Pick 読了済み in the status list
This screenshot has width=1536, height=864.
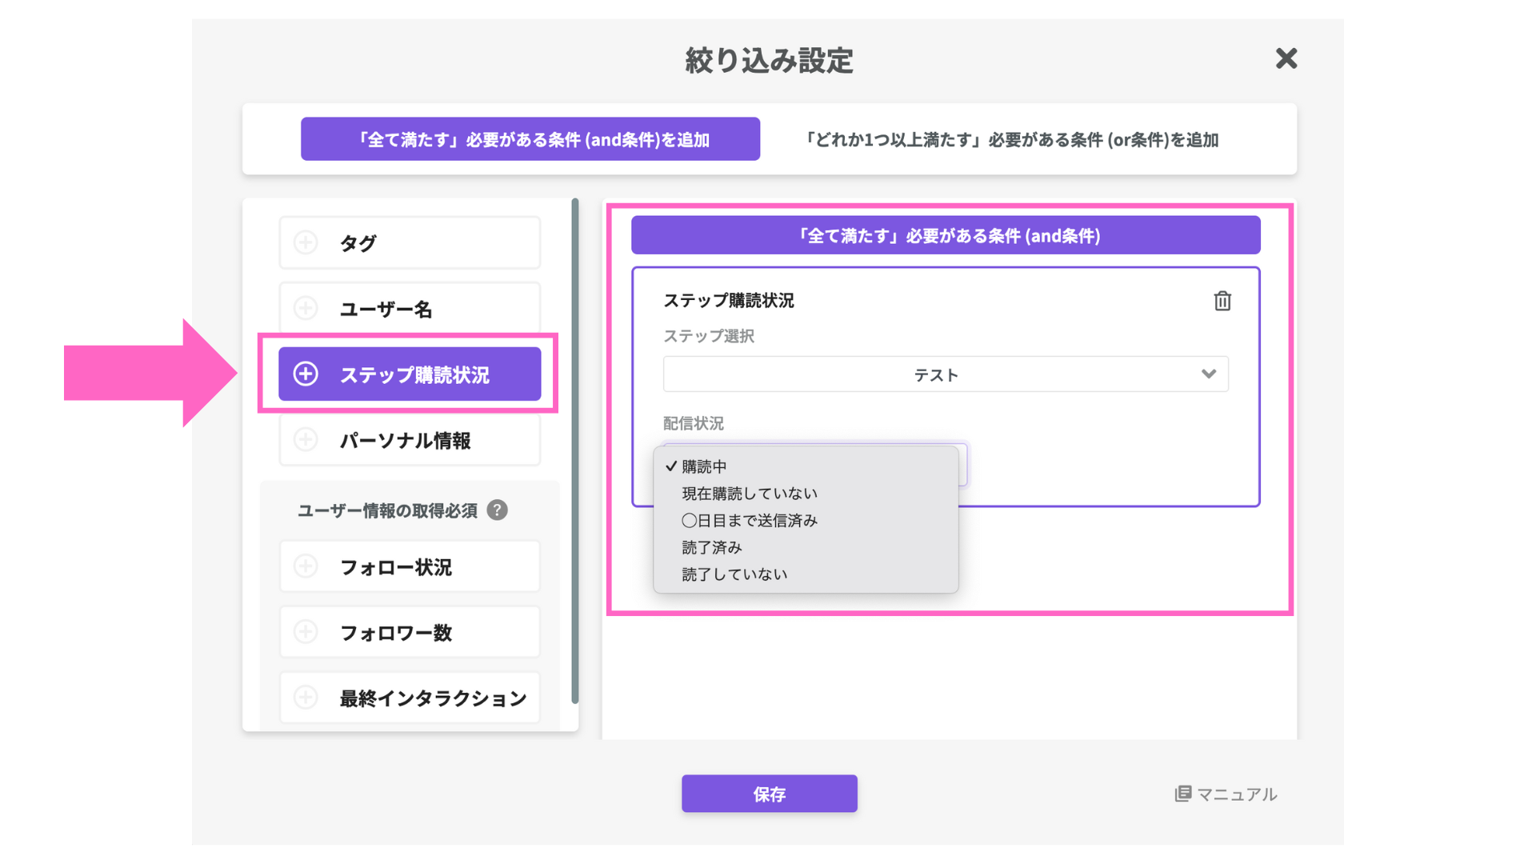(711, 548)
